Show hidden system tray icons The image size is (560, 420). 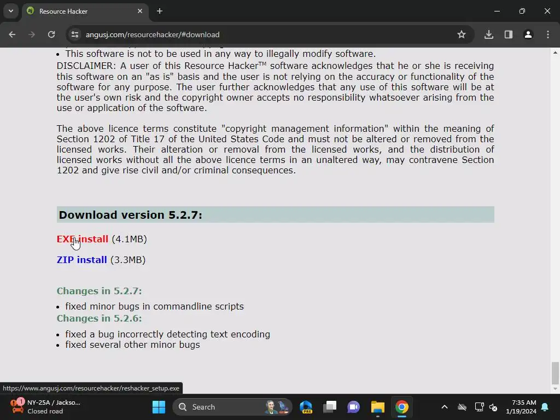coord(444,407)
